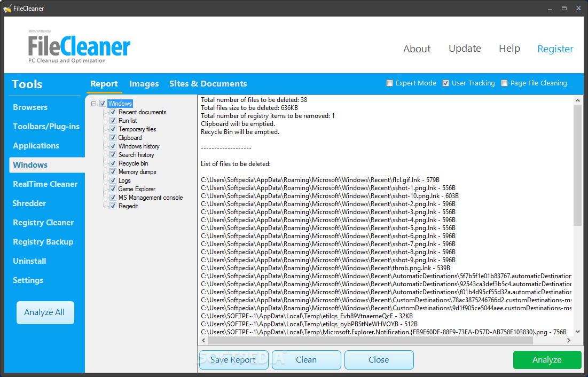This screenshot has width=588, height=377.
Task: Click the Close button below report
Action: pyautogui.click(x=379, y=360)
